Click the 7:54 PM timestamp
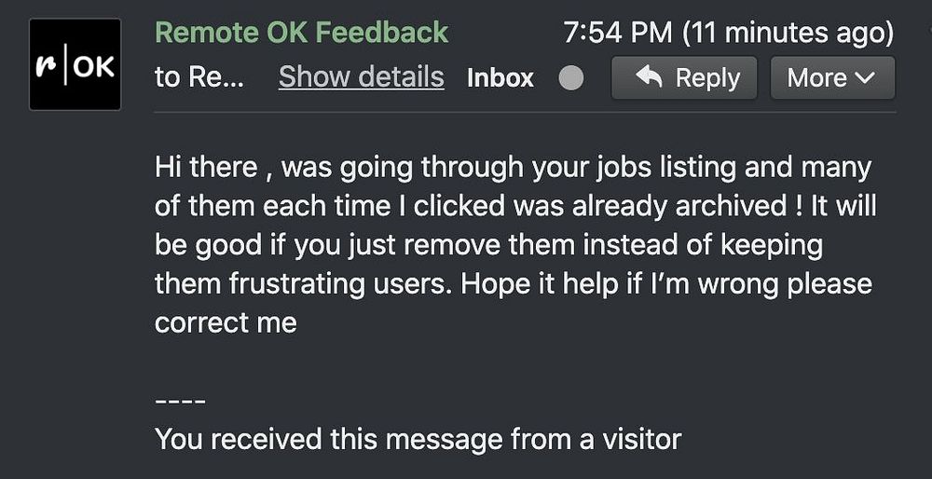Screen dimensions: 932x479 click(x=618, y=34)
